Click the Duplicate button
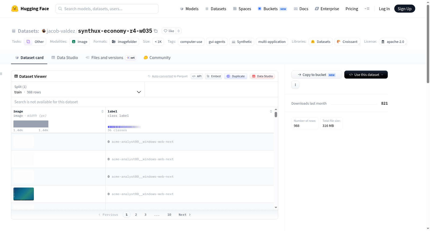This screenshot has height=231, width=430. (236, 76)
